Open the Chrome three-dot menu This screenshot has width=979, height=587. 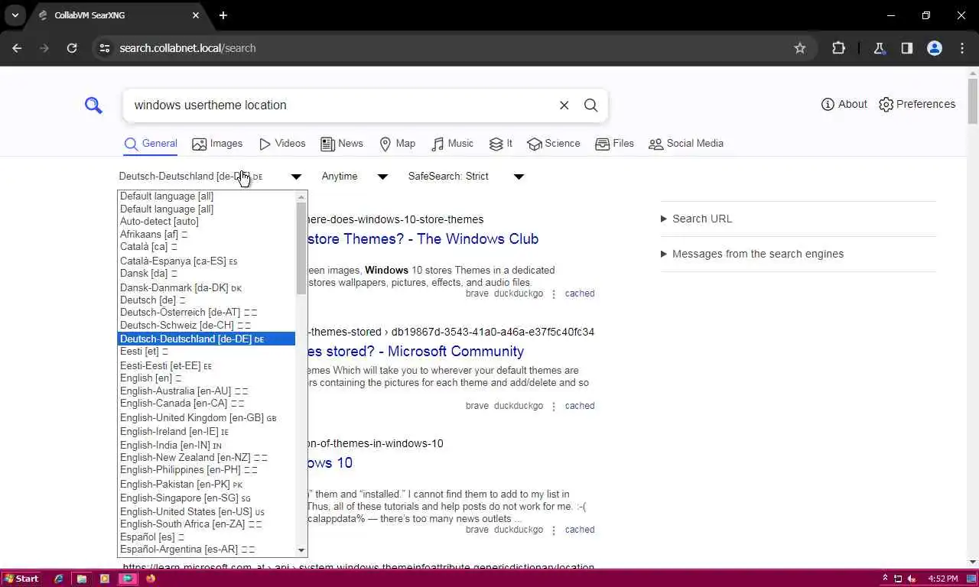pos(962,48)
